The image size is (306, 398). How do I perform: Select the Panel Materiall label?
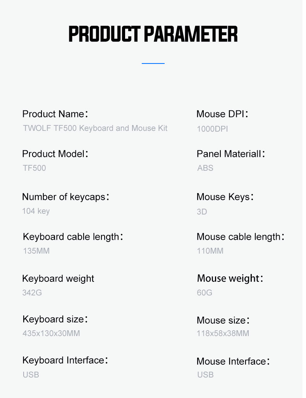[x=231, y=154]
